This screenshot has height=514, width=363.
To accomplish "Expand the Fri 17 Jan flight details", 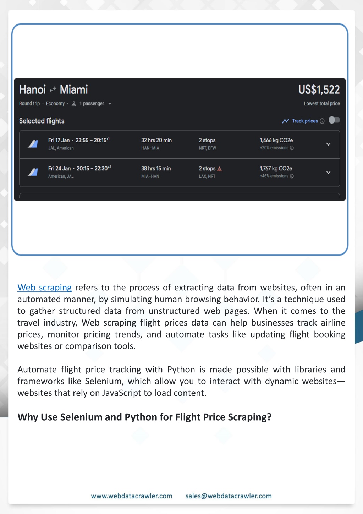I will (328, 144).
